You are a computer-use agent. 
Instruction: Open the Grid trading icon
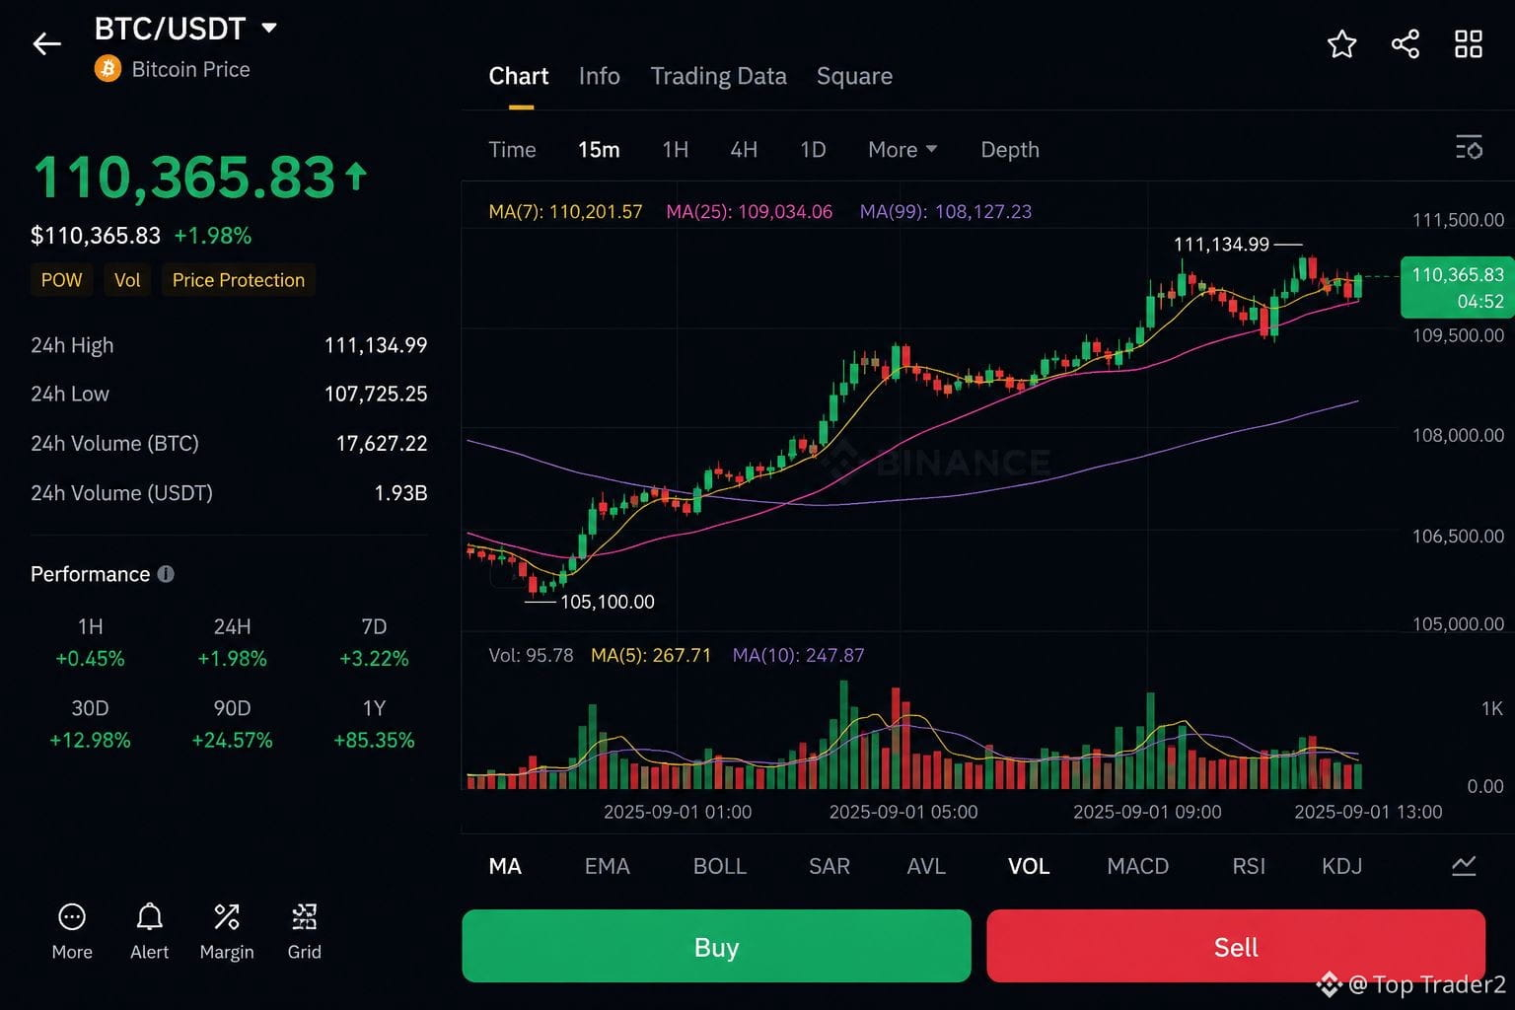[x=304, y=917]
